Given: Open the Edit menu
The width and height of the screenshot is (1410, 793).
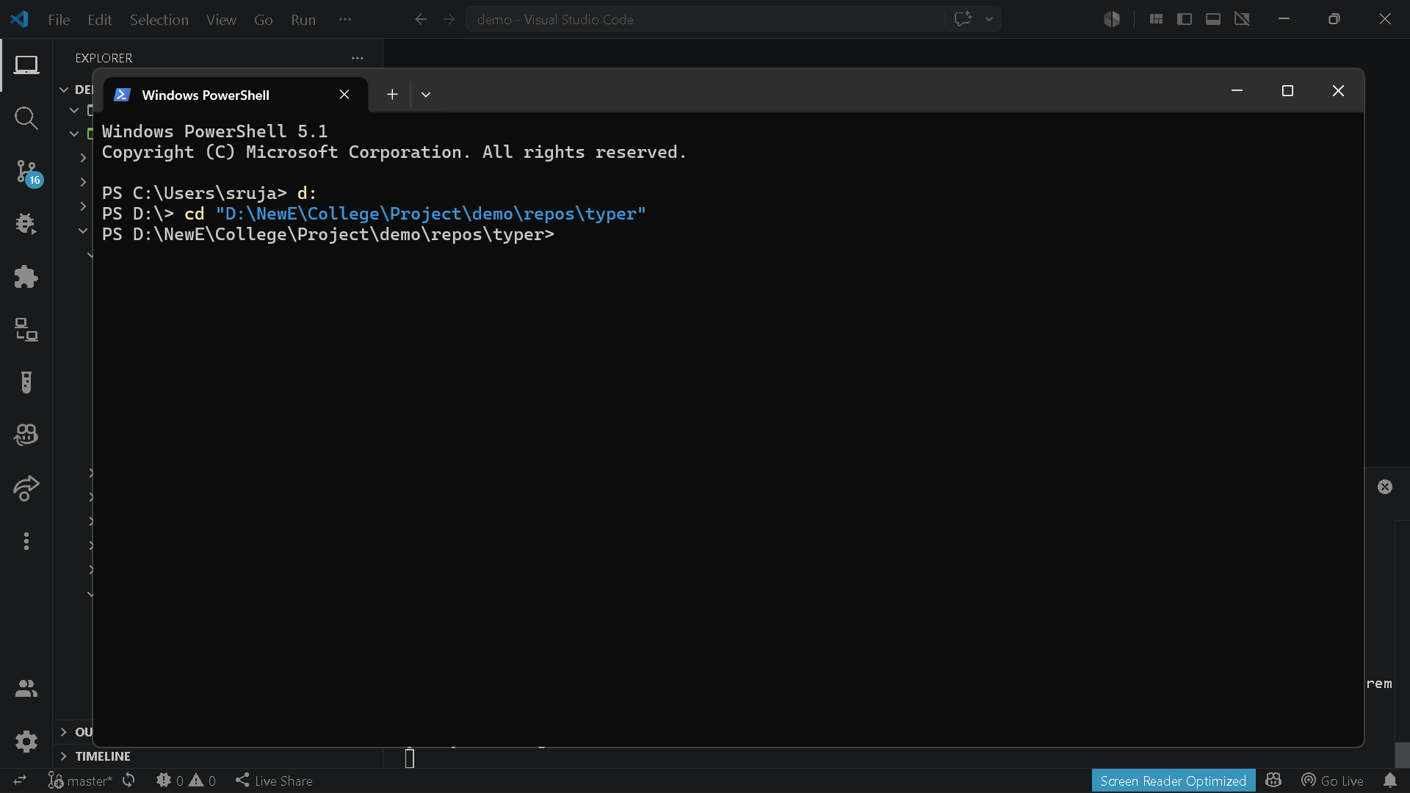Looking at the screenshot, I should click(99, 20).
